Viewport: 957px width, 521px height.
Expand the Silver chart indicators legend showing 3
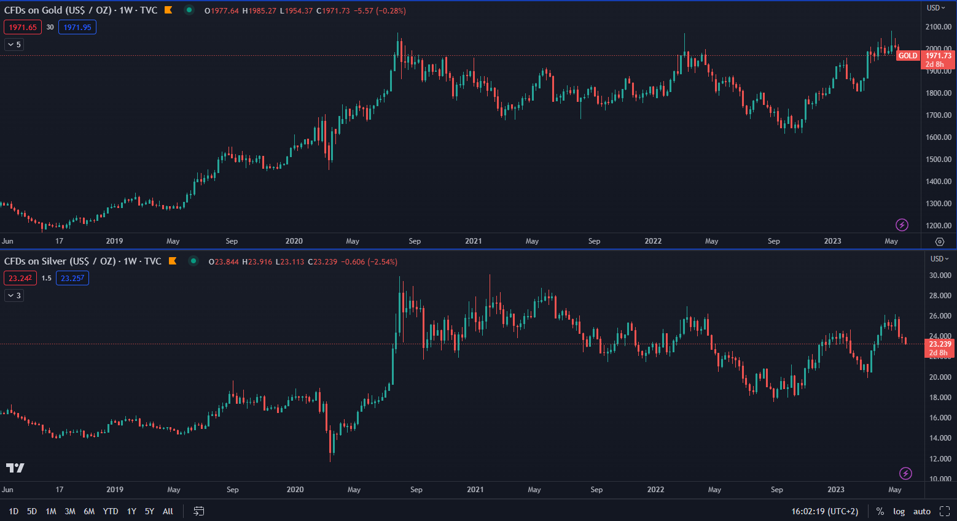14,295
